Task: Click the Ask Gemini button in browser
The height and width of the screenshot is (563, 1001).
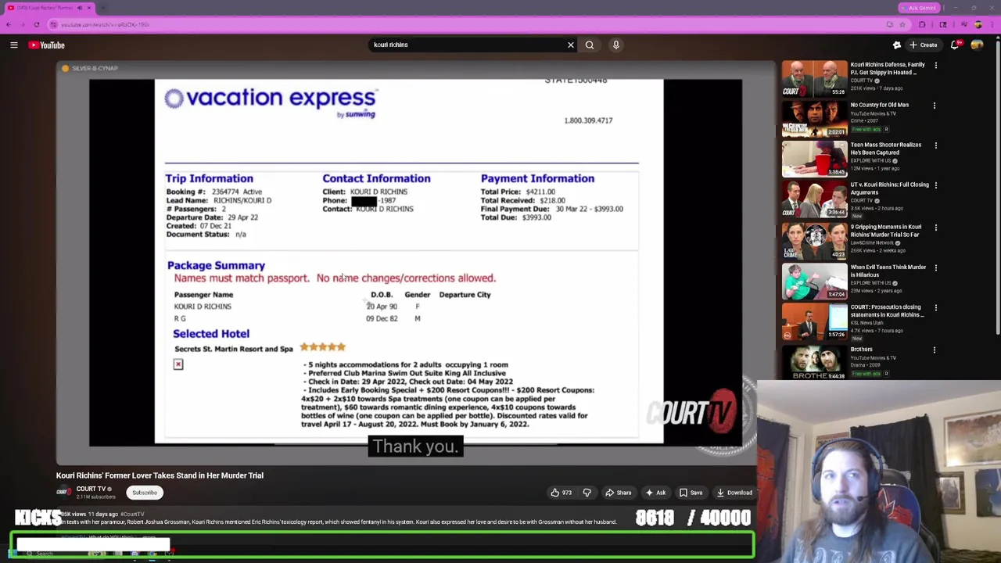Action: pyautogui.click(x=918, y=8)
